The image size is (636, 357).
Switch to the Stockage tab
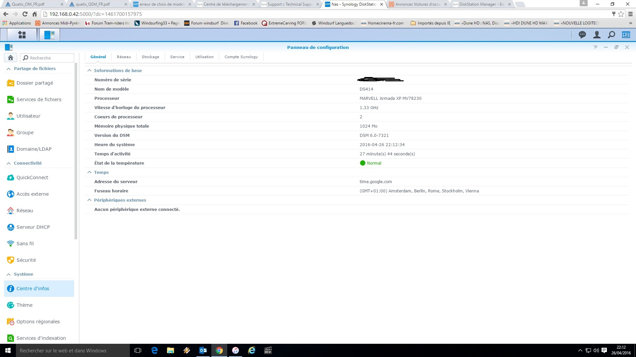tap(150, 57)
